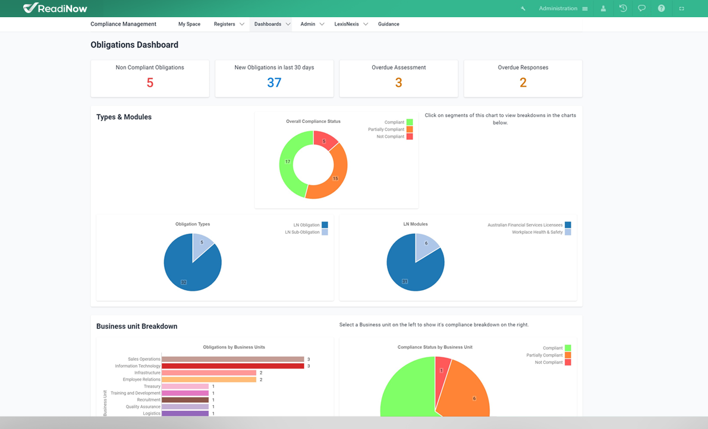
Task: Click the Obligations by Business Units chart title
Action: coord(234,347)
